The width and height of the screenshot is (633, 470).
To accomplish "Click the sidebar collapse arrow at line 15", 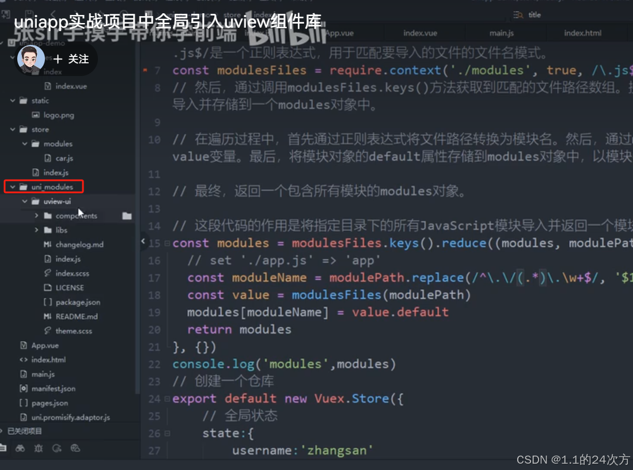I will pos(143,241).
